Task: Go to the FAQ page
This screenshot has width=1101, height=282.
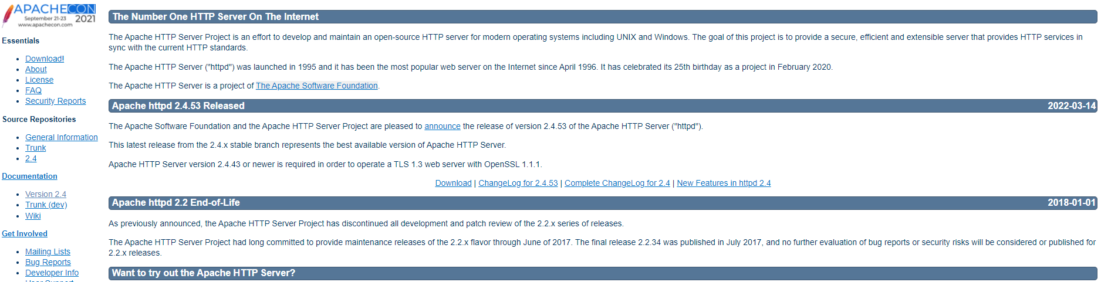Action: click(33, 90)
